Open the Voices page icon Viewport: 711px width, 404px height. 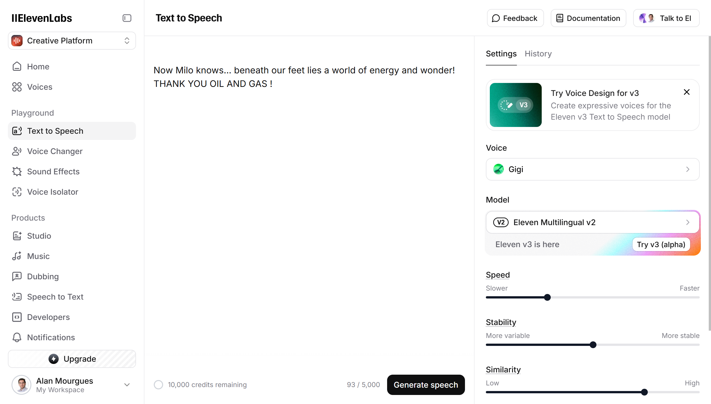17,87
